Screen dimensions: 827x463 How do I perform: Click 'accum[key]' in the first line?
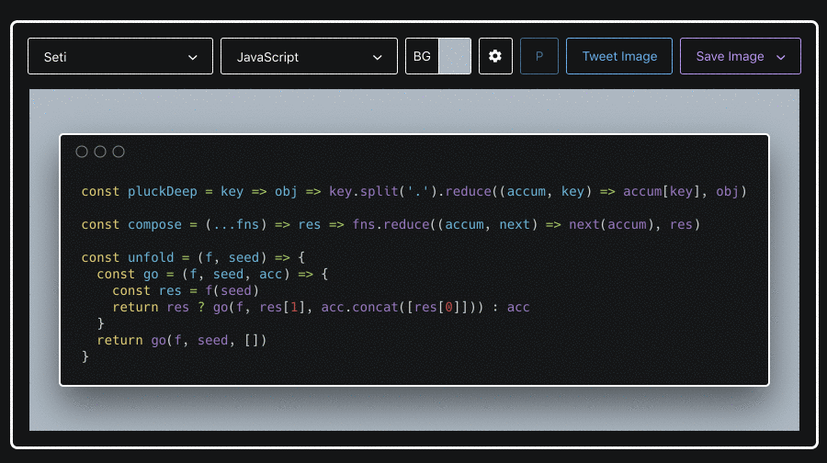pos(662,191)
